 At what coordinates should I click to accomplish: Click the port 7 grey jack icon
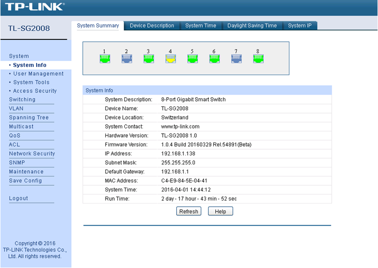pos(236,59)
